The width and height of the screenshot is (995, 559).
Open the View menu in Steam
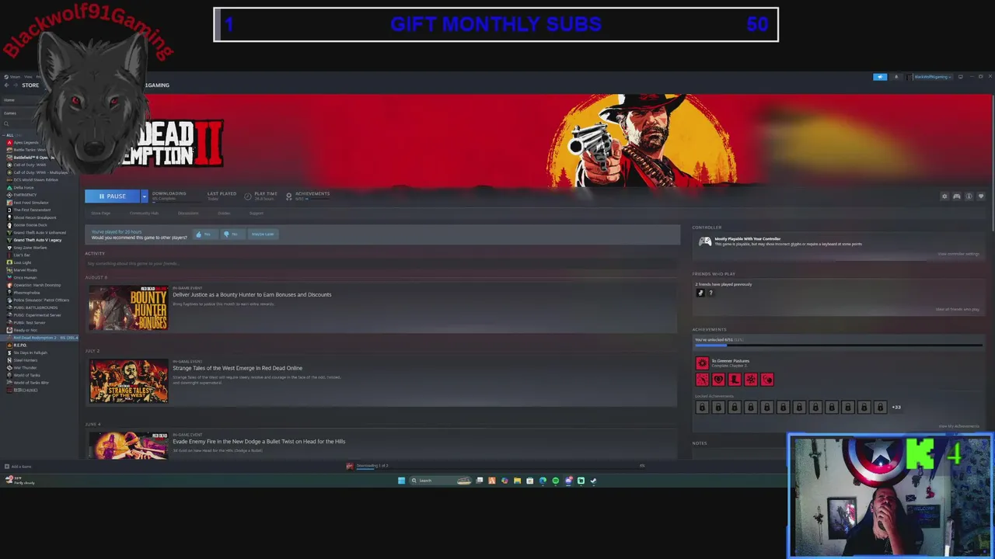point(28,77)
